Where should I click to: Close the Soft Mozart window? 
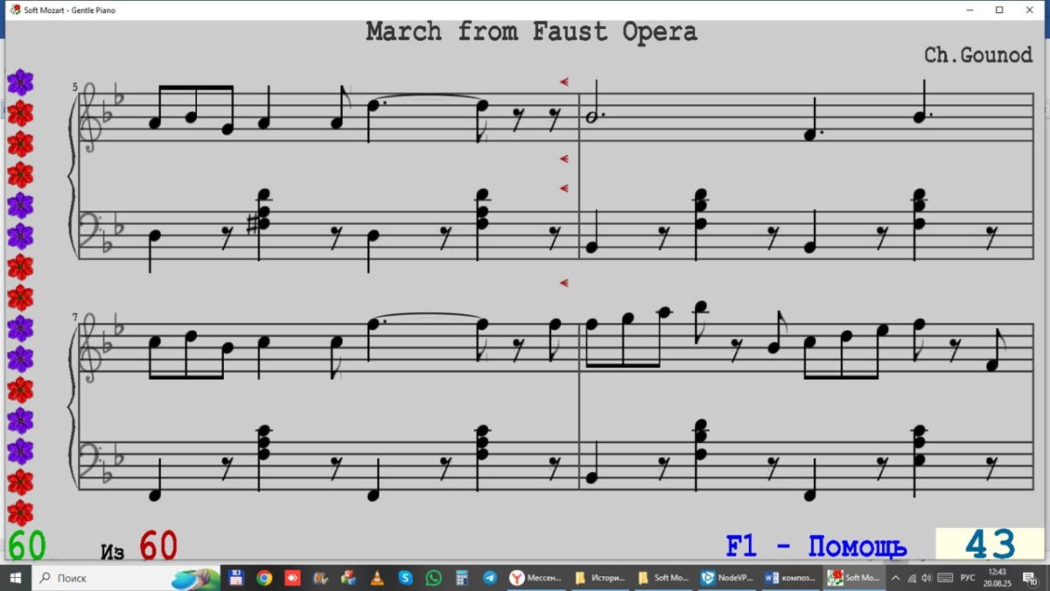1030,11
